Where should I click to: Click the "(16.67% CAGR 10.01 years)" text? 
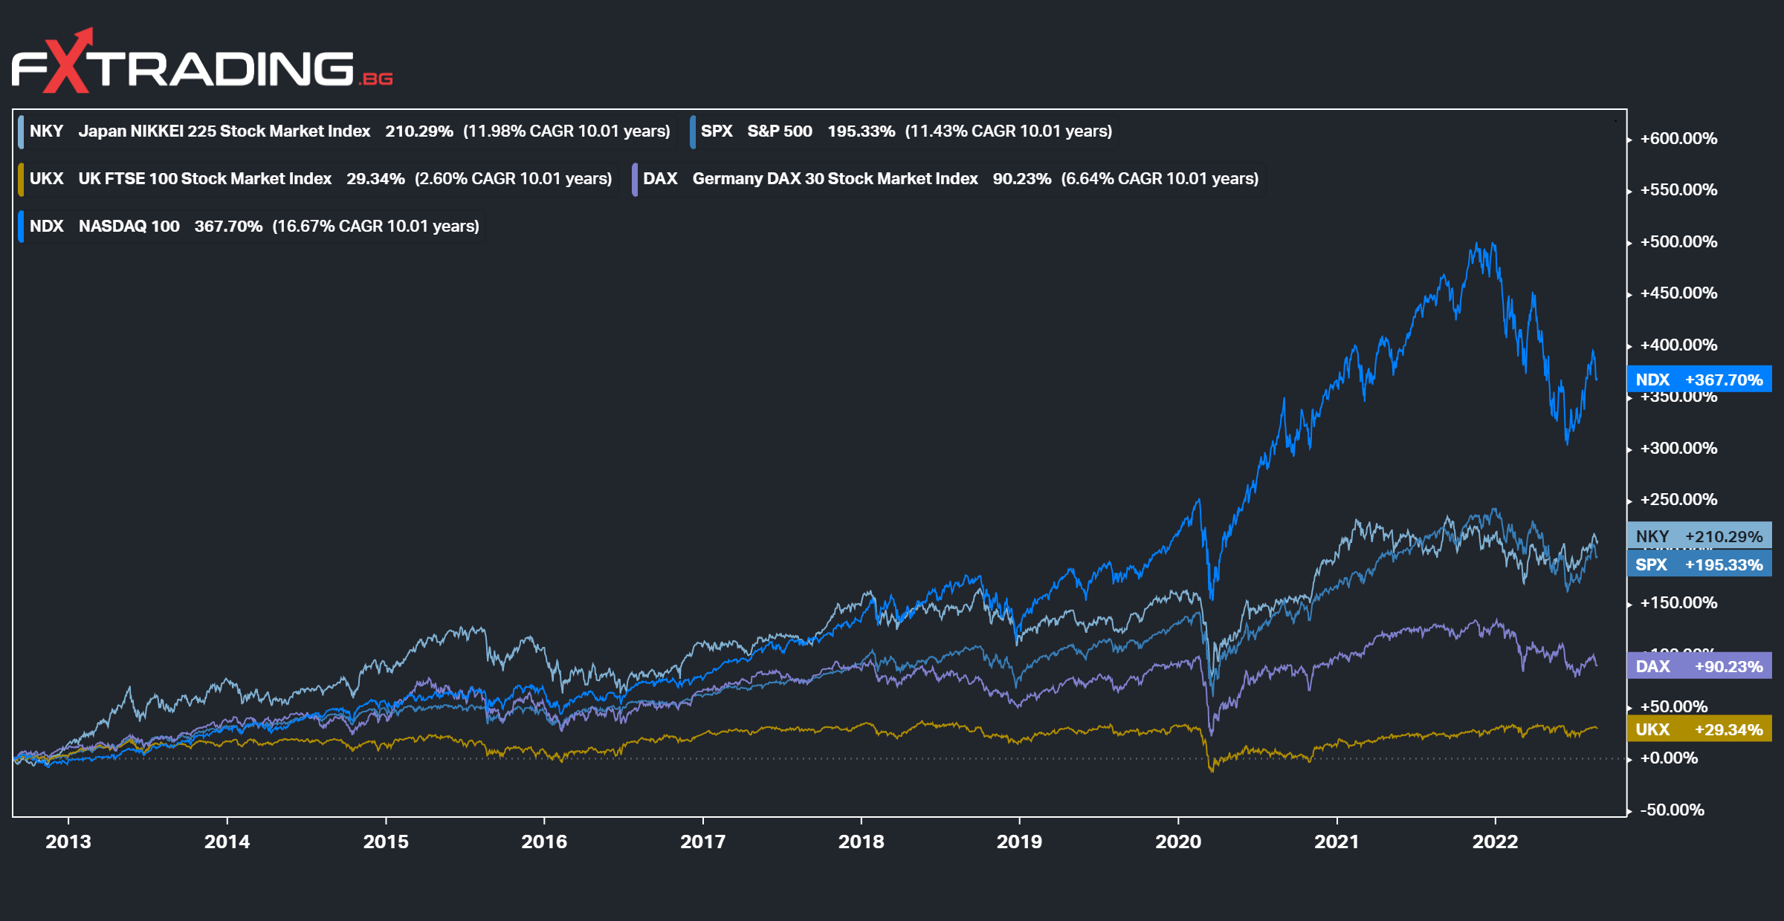[x=376, y=227]
